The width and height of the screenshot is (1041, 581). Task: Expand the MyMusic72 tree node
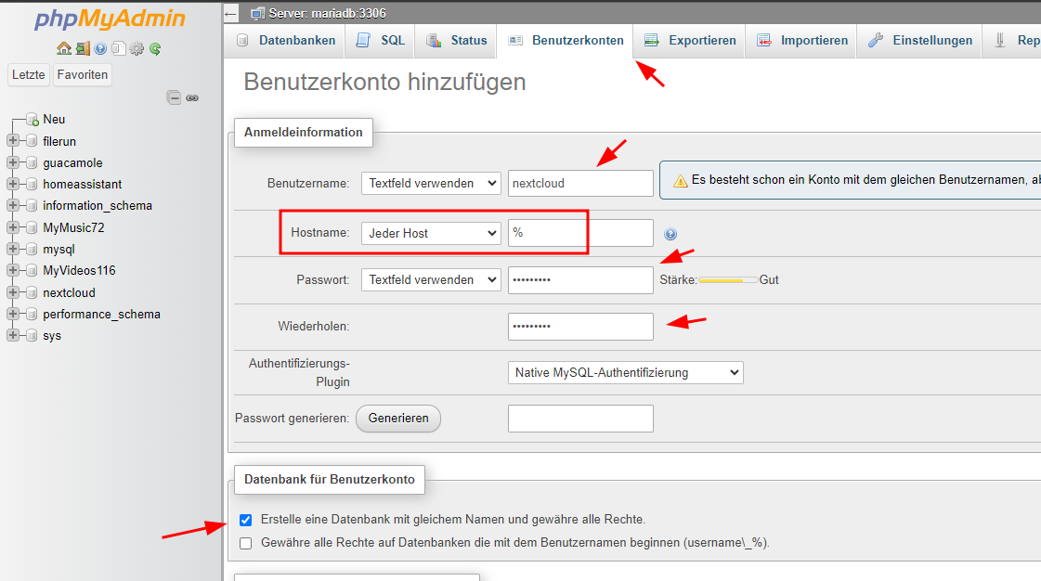tap(13, 227)
